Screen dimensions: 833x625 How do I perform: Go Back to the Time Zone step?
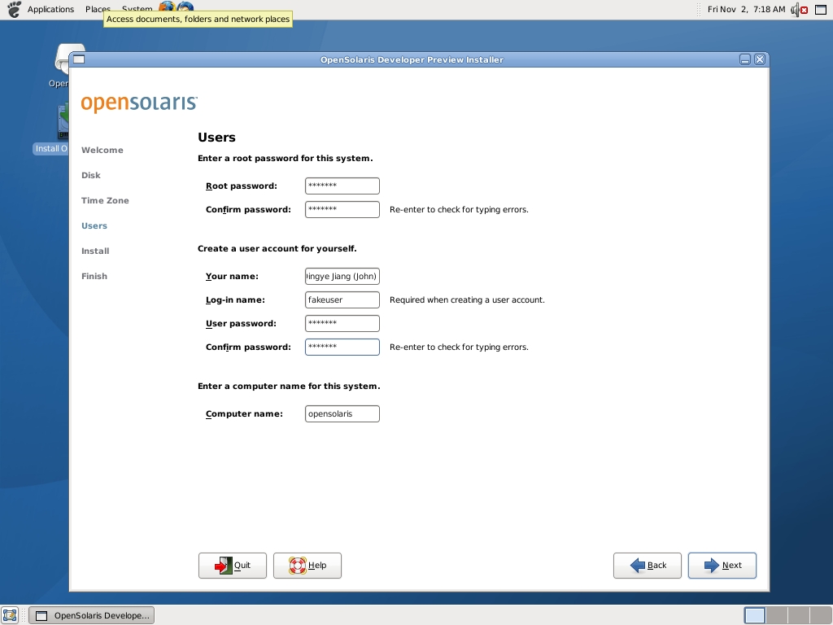point(648,566)
